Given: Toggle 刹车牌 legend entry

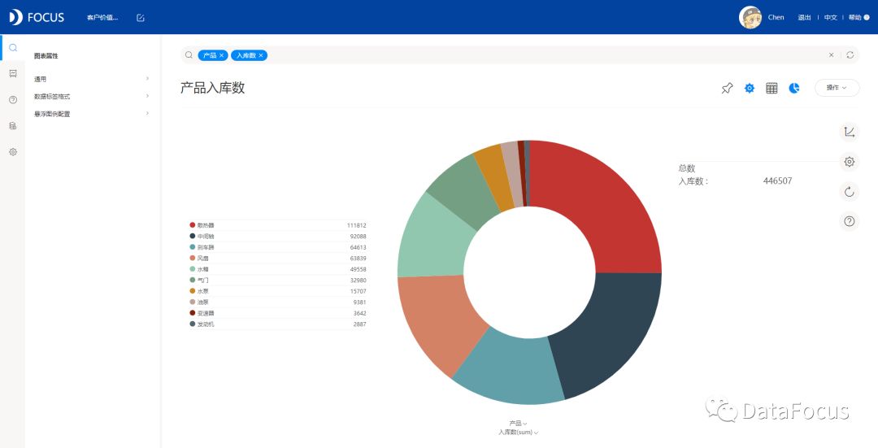Looking at the screenshot, I should [202, 247].
